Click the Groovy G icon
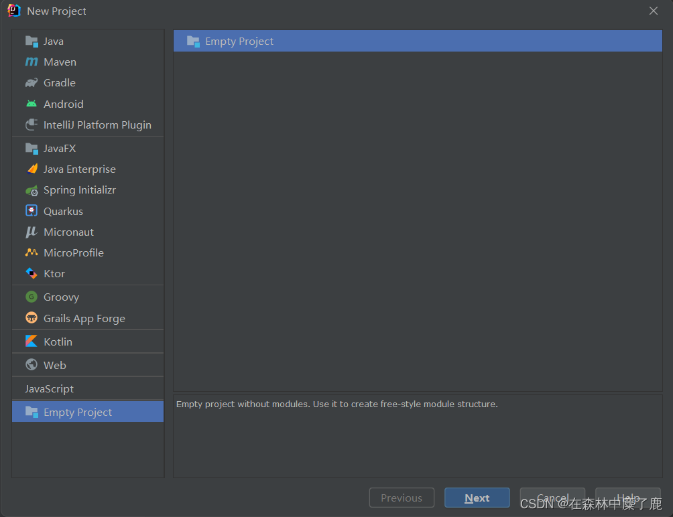The image size is (673, 517). click(x=32, y=297)
